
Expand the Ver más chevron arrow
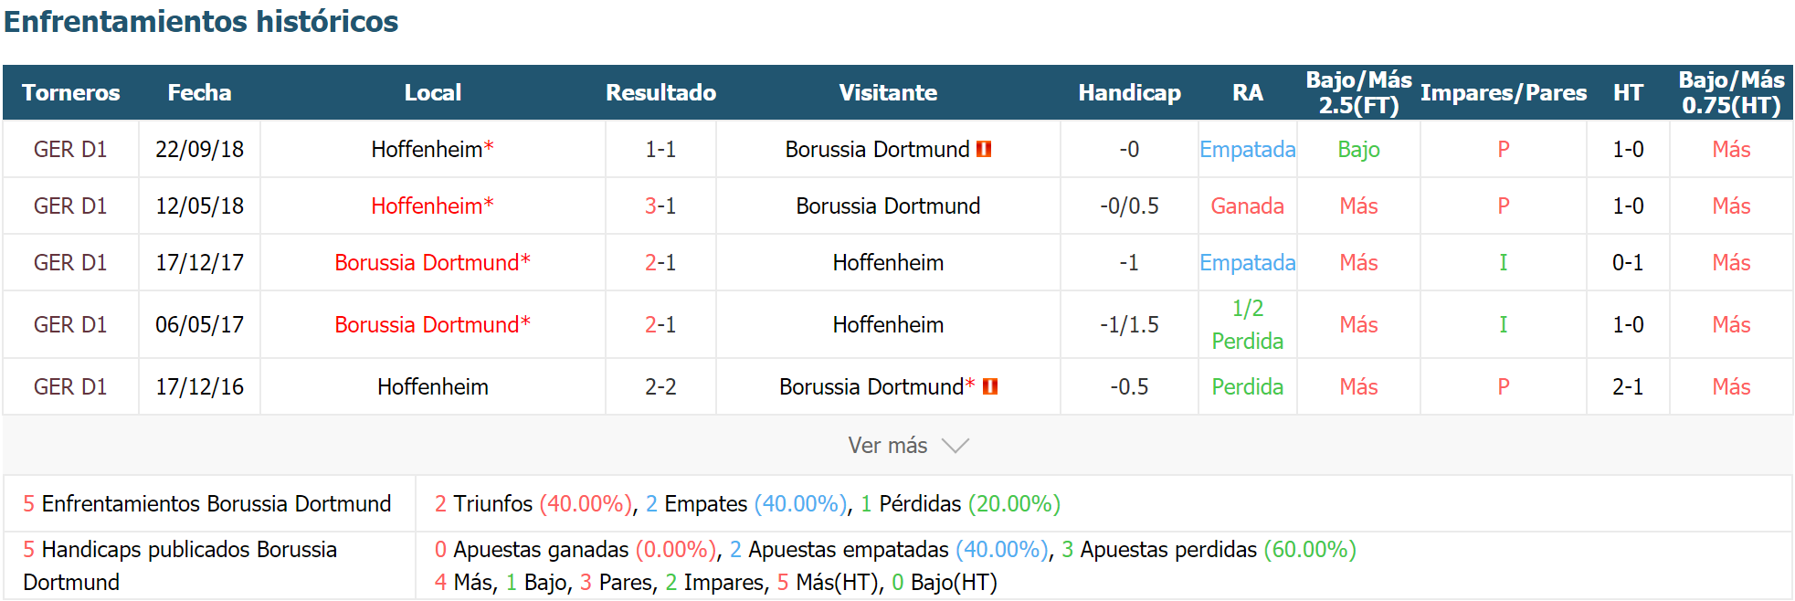click(956, 446)
